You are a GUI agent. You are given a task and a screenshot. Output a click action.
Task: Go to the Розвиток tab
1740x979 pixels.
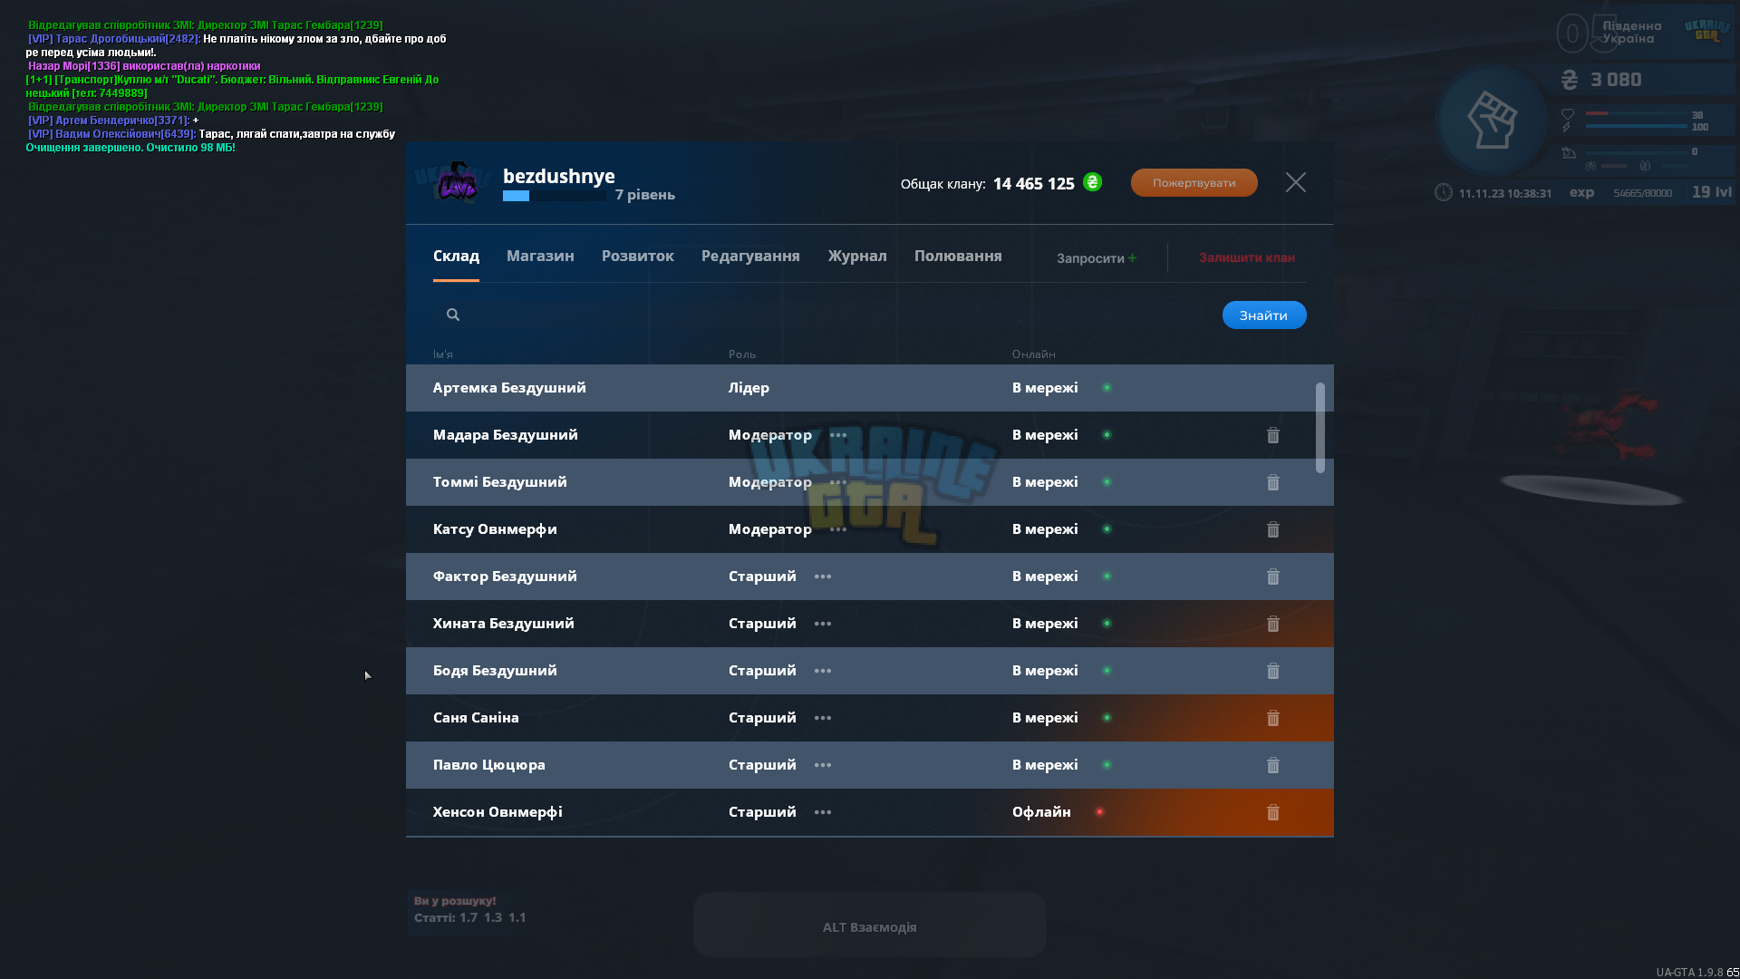(638, 257)
